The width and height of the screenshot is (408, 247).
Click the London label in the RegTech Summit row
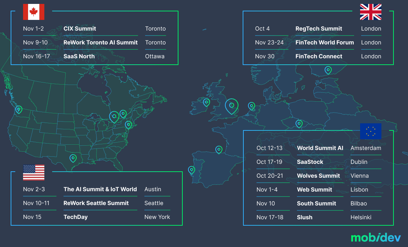pos(371,29)
